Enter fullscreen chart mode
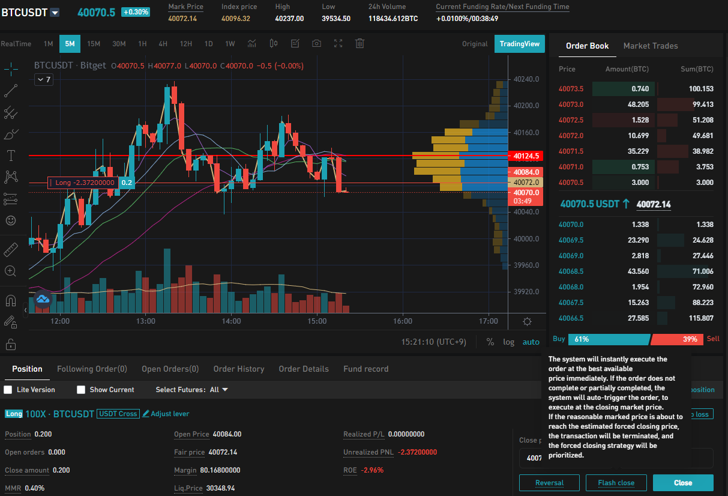Image resolution: width=728 pixels, height=496 pixels. [338, 43]
